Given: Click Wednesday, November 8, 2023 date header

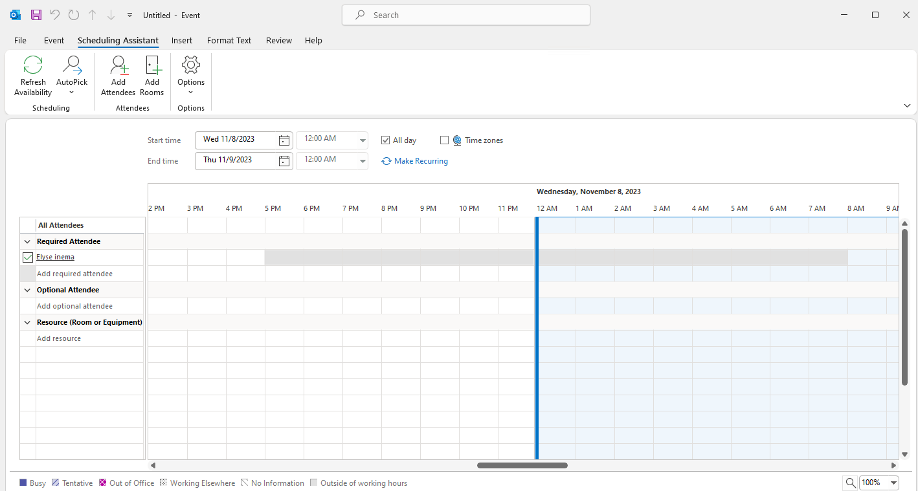Looking at the screenshot, I should [588, 191].
